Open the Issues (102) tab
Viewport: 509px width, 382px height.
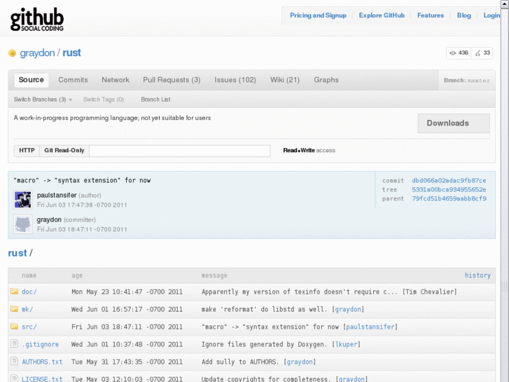click(235, 80)
